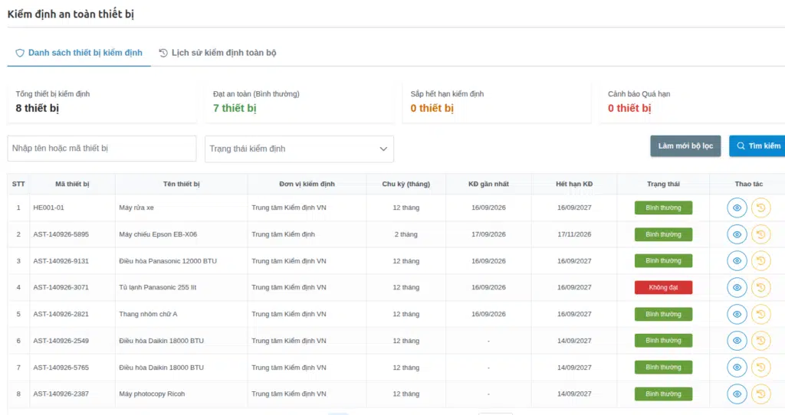The height and width of the screenshot is (415, 785).
Task: Click Bình thường badge for Máy photocopy Ricoh
Action: [663, 394]
